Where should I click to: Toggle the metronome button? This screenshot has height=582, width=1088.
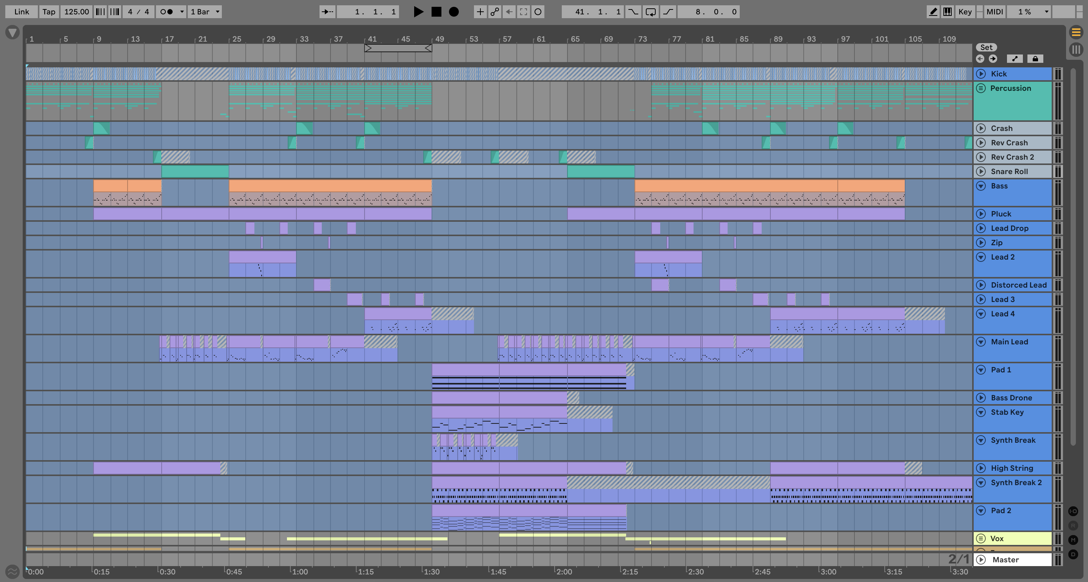click(x=167, y=12)
